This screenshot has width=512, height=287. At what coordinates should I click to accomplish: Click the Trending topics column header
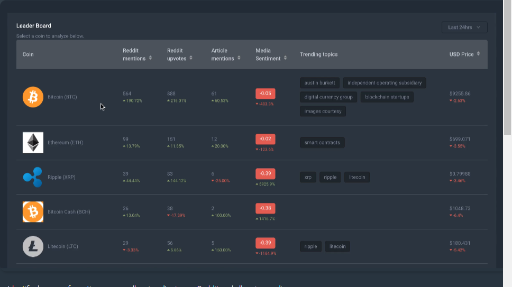(319, 54)
